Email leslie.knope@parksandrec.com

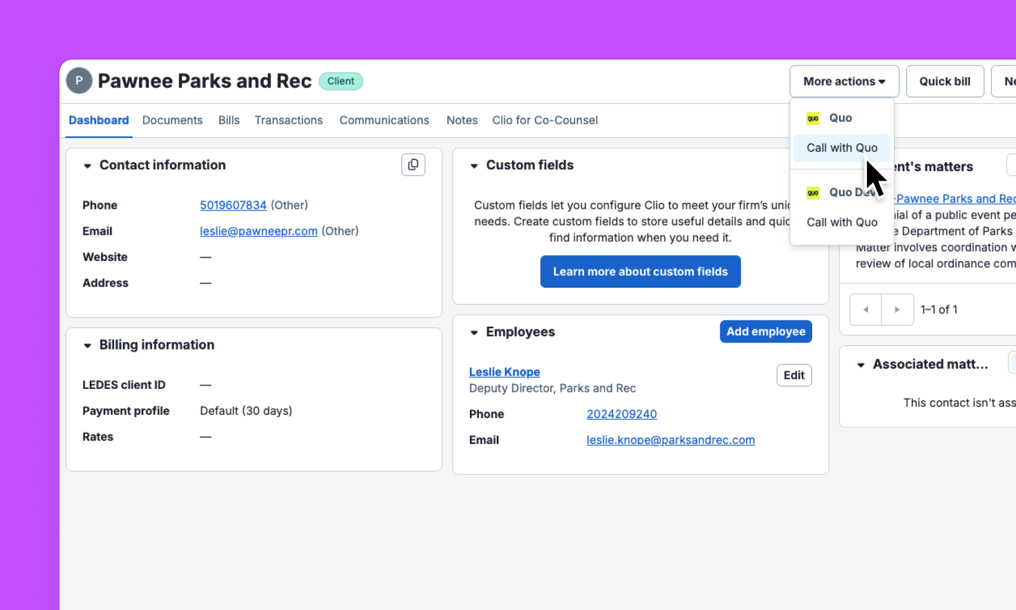coord(671,441)
